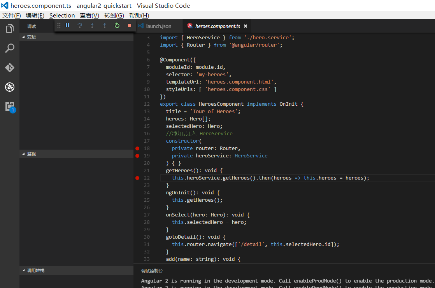Click 'my-heroes' selector string on line 8
The width and height of the screenshot is (435, 288).
[x=212, y=75]
